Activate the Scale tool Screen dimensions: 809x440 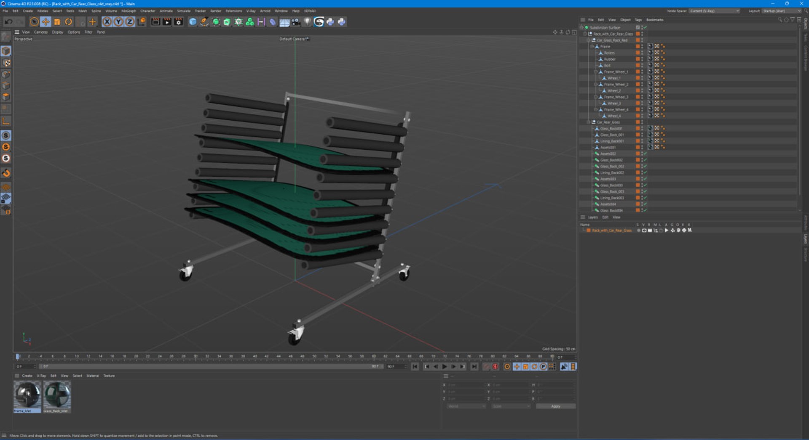(x=57, y=22)
